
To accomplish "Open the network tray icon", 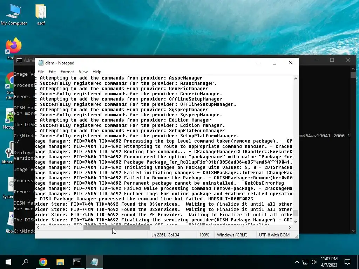I will tap(305, 262).
